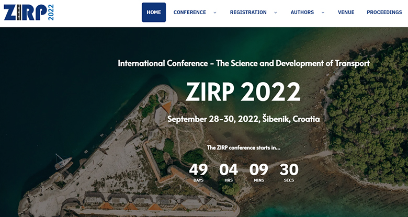This screenshot has height=217, width=408.
Task: Expand the Authors dropdown chevron
Action: pyautogui.click(x=323, y=13)
